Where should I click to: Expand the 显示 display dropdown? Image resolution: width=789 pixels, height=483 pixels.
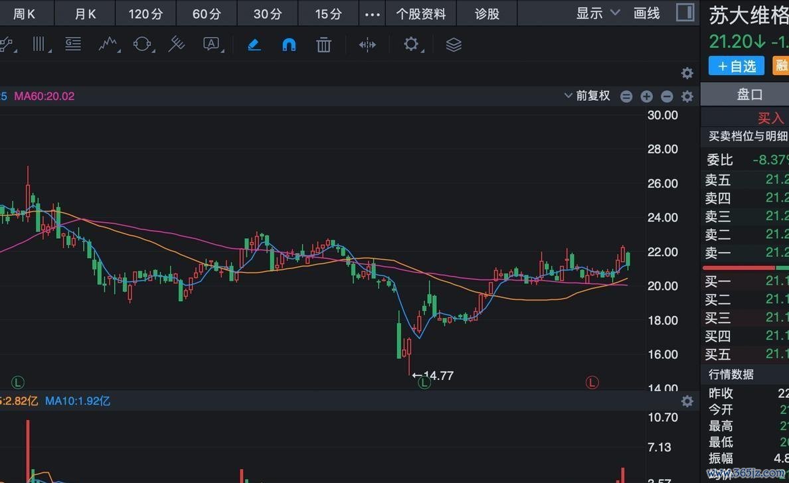point(598,13)
